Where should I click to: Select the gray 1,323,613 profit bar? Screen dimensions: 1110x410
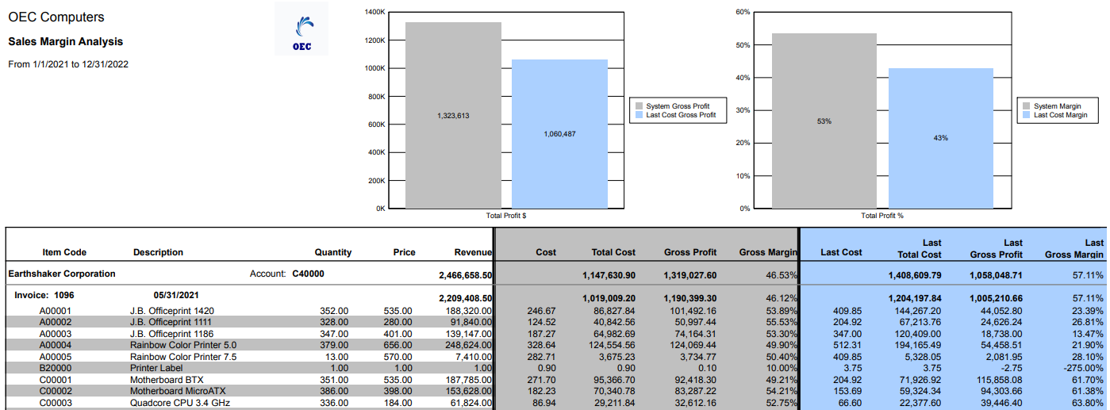[x=453, y=115]
